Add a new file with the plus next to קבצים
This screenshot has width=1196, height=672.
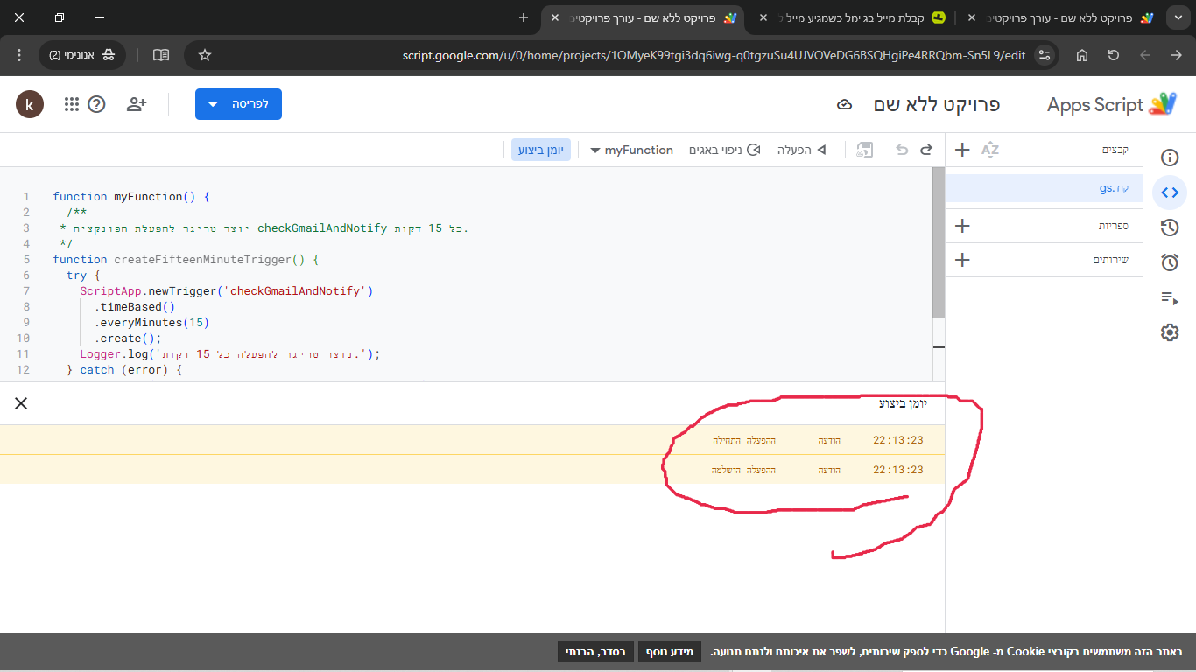[x=962, y=150]
